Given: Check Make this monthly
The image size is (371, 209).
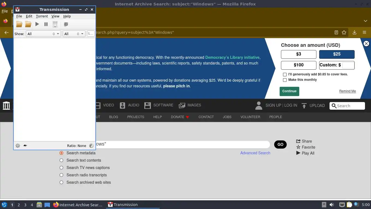Looking at the screenshot, I should click(285, 80).
